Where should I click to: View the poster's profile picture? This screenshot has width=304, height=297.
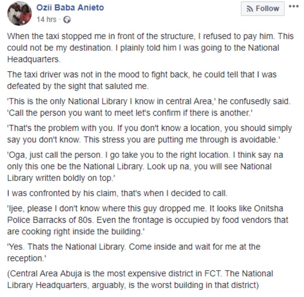tap(19, 13)
